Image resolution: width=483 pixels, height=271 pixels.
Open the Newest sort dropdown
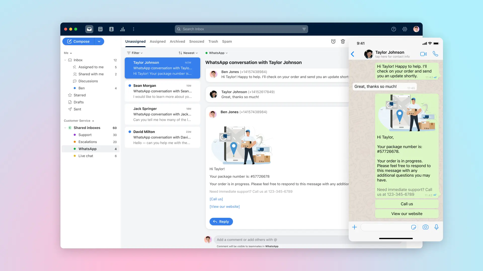point(188,53)
